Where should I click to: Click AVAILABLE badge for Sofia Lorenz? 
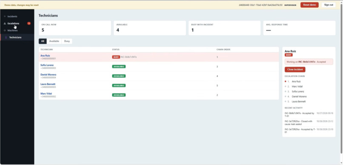click(x=119, y=66)
